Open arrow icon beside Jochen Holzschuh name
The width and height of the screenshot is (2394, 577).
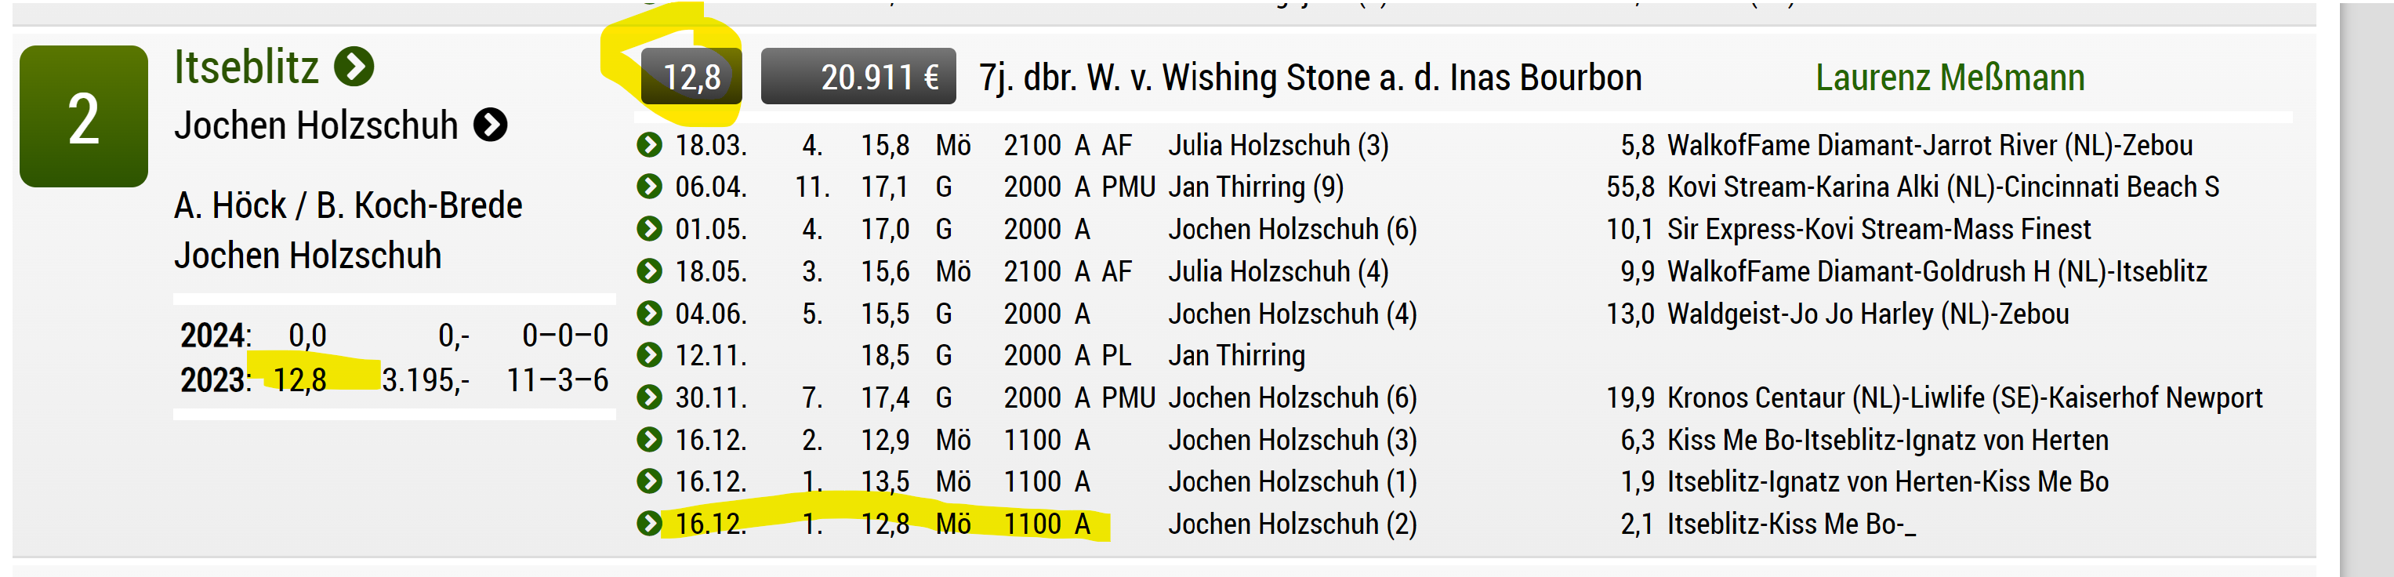pos(491,125)
